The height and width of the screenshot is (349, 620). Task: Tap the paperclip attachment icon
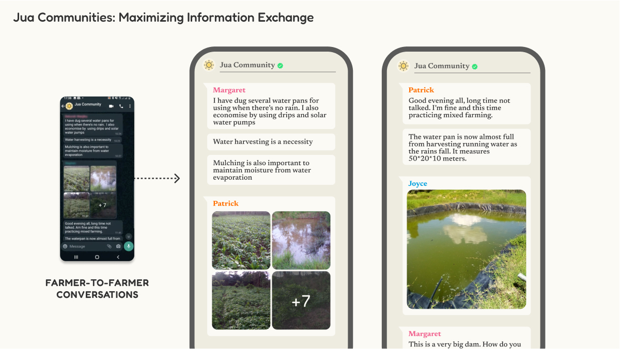(x=109, y=246)
